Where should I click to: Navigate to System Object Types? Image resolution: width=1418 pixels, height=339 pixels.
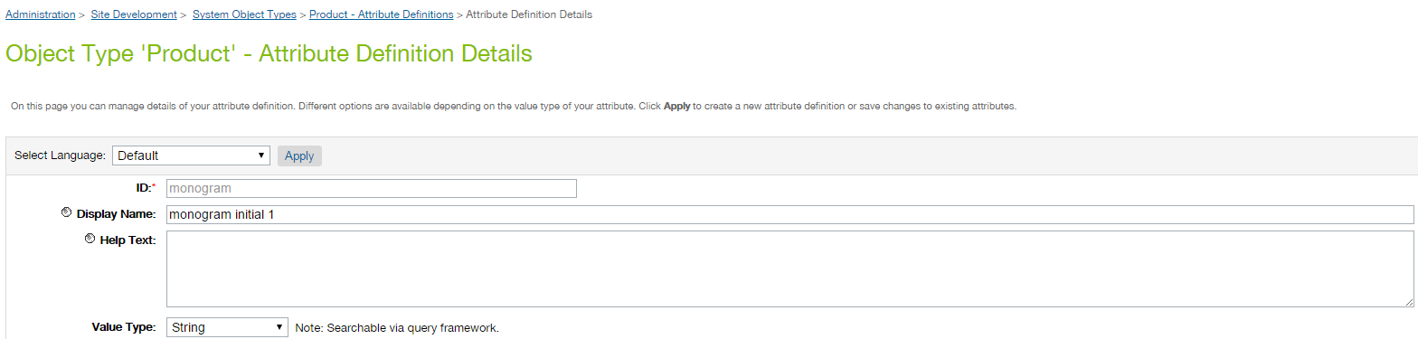click(244, 14)
